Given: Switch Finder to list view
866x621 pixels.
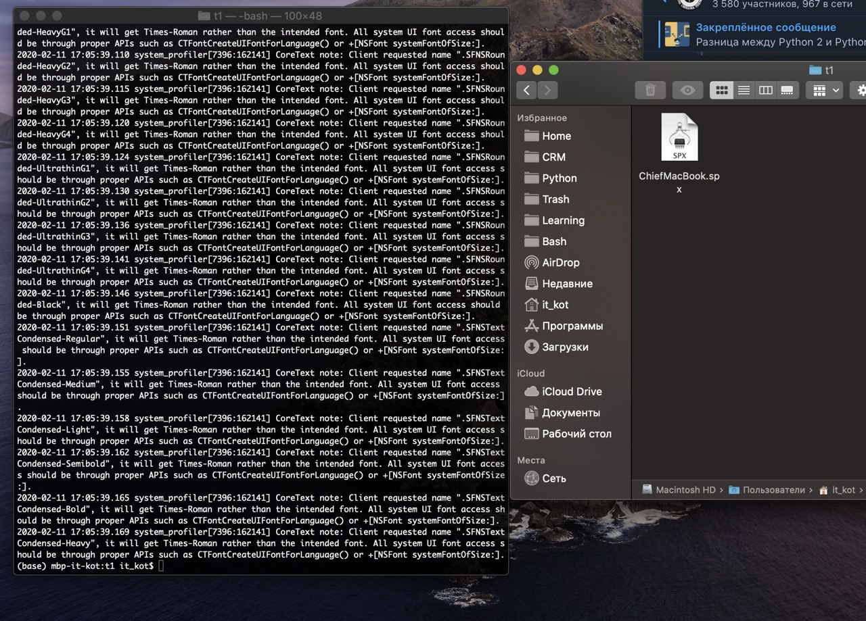Looking at the screenshot, I should click(x=744, y=90).
